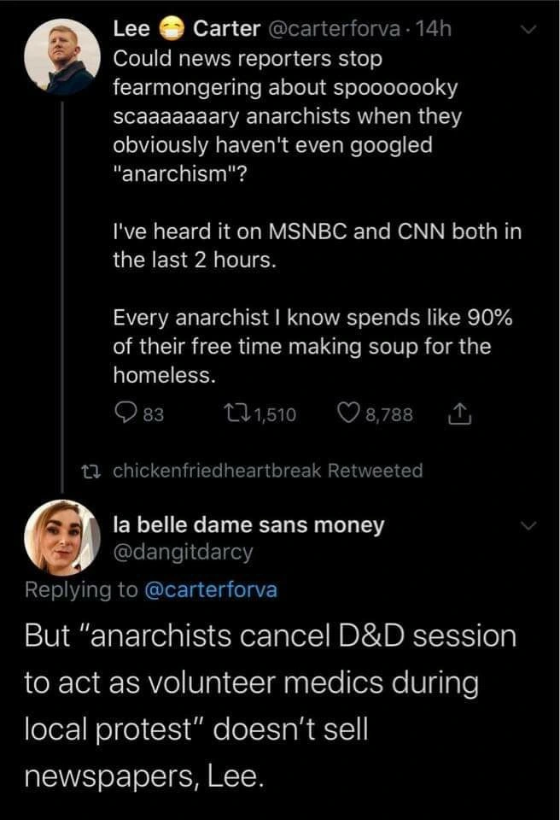Open chickenfriedheartbreak Retweeted link
Image resolution: width=560 pixels, height=820 pixels.
coord(267,471)
